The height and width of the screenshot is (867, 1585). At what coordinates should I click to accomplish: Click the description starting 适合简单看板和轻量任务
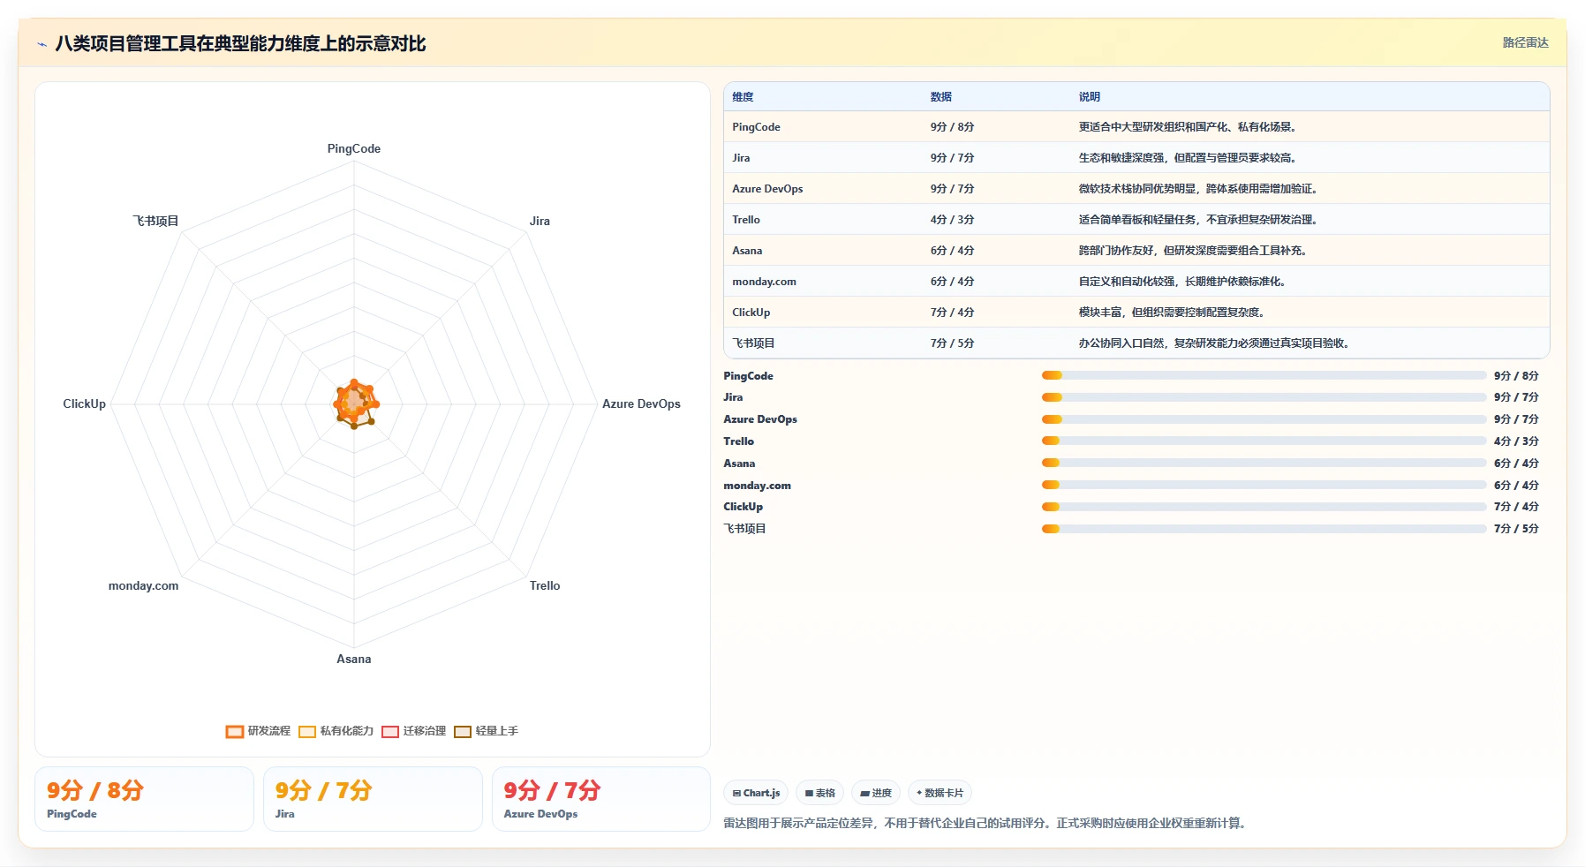(x=1198, y=220)
